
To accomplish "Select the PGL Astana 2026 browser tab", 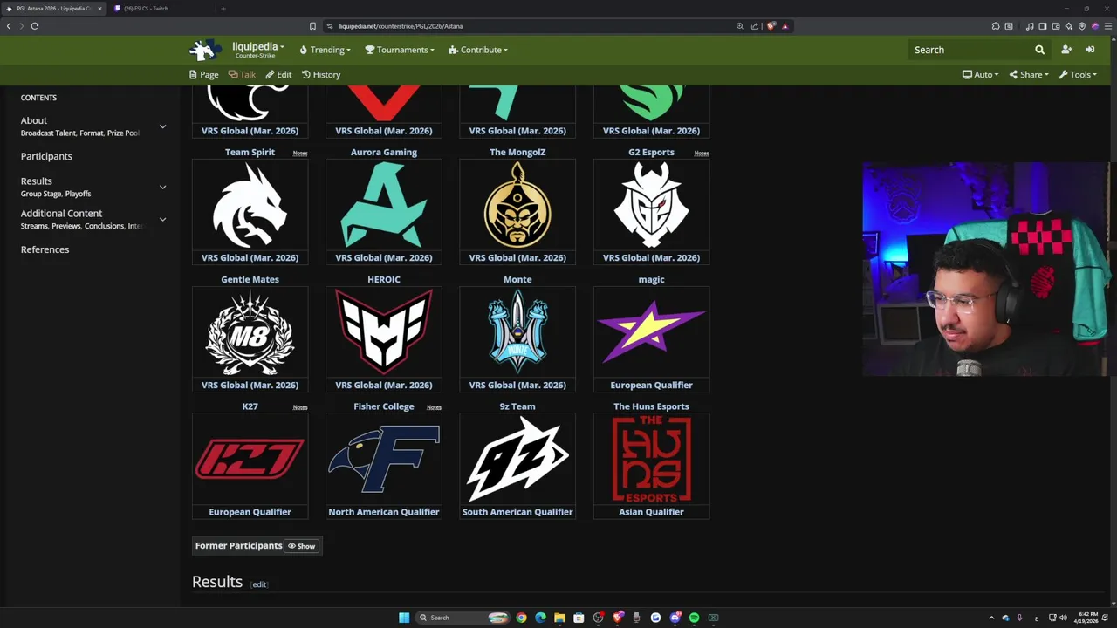I will click(54, 9).
